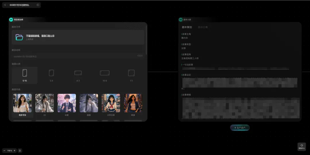Choose the 美漫 style thumbnail

coord(133,103)
